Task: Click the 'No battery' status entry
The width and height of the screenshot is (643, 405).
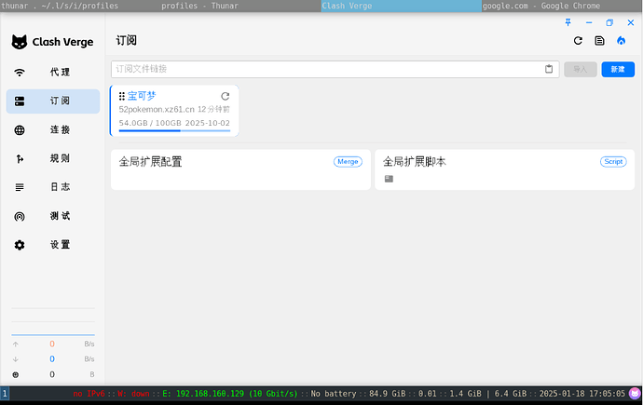Action: click(334, 394)
